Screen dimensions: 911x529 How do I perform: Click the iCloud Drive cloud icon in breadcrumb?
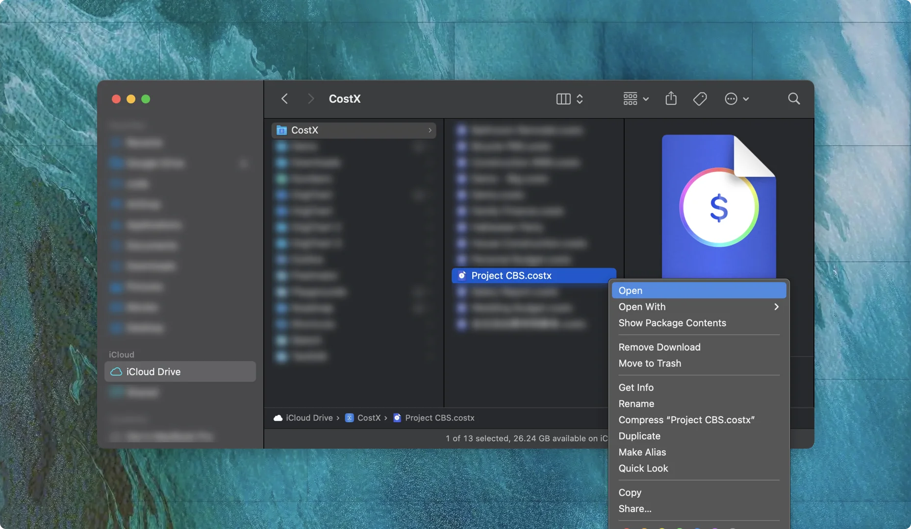click(278, 418)
